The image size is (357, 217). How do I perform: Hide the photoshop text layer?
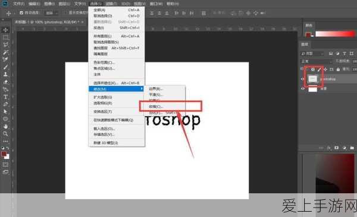pos(303,79)
